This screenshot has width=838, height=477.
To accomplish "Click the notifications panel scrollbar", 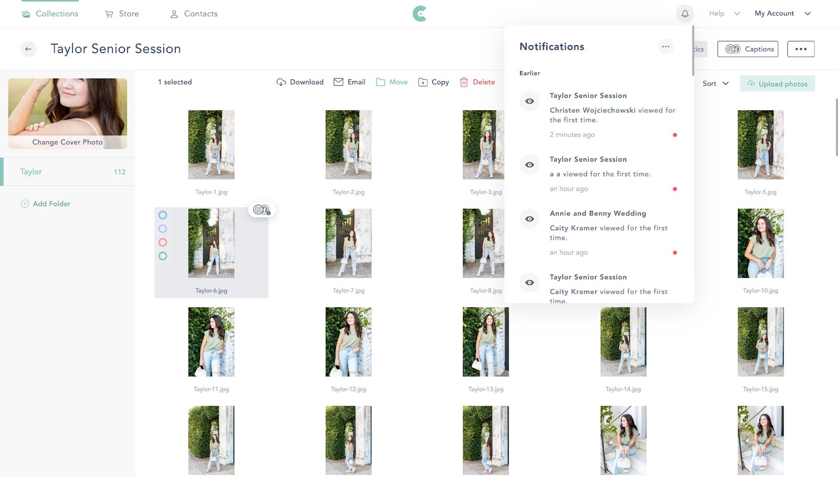I will (x=693, y=51).
